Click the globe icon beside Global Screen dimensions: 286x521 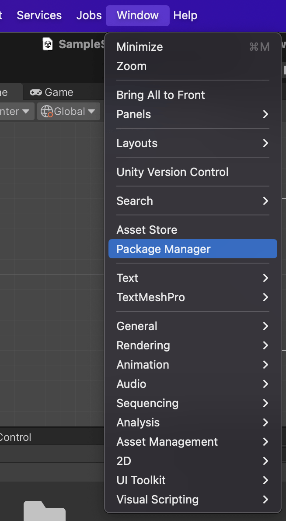[x=47, y=111]
